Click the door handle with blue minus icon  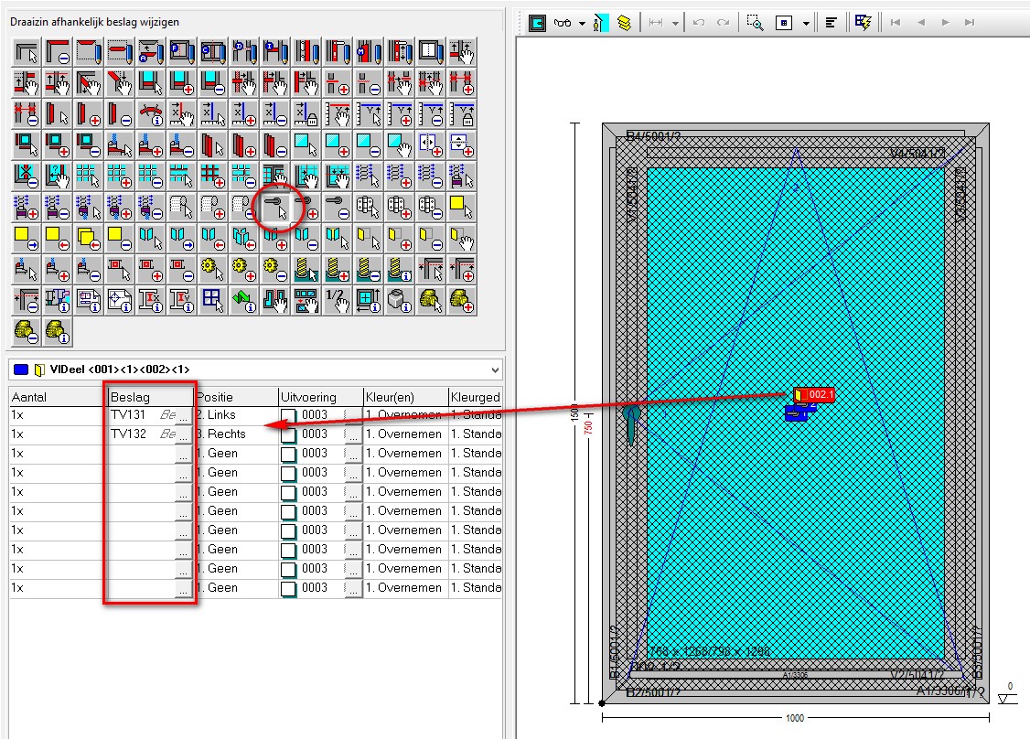coord(338,208)
